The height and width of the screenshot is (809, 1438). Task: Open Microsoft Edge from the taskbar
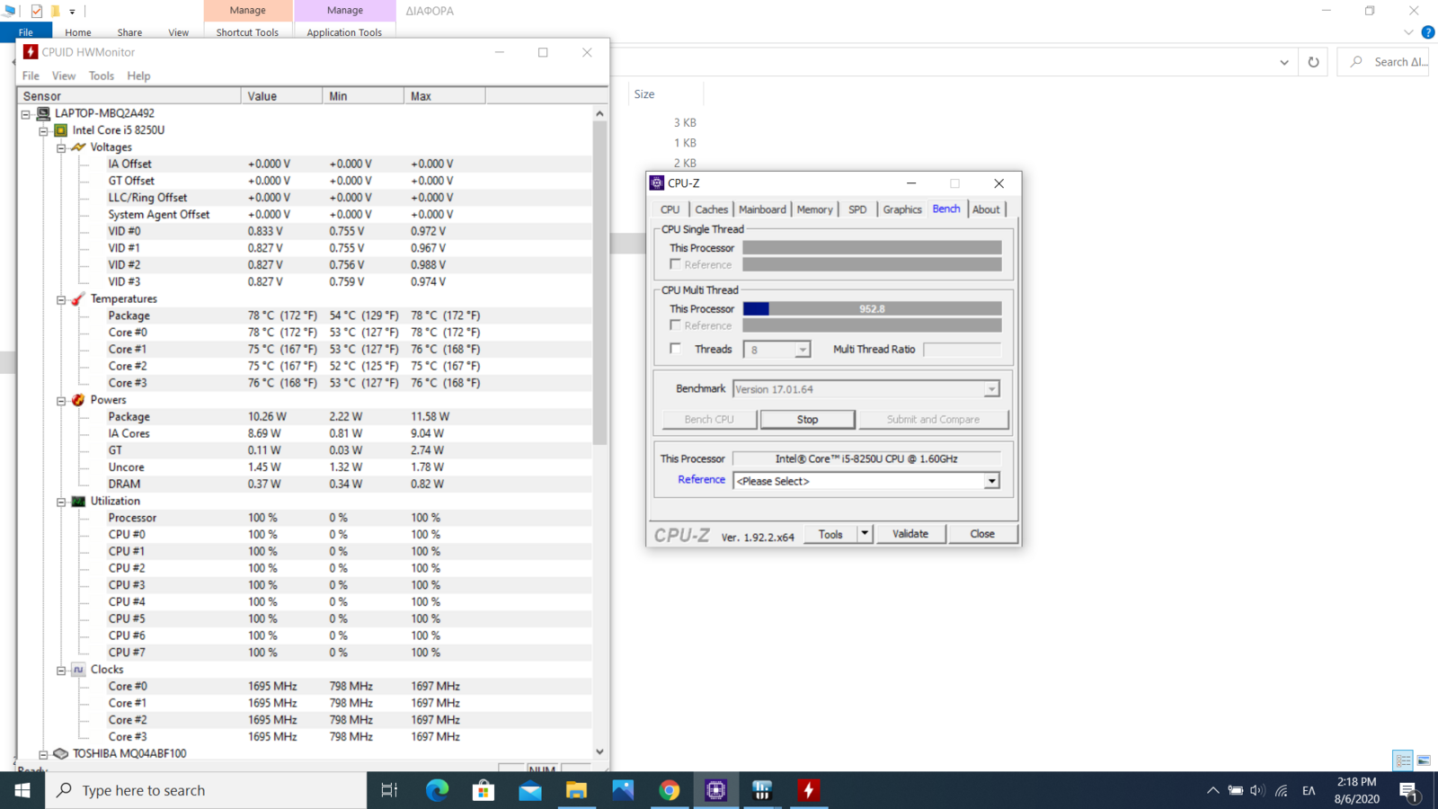[x=437, y=790]
